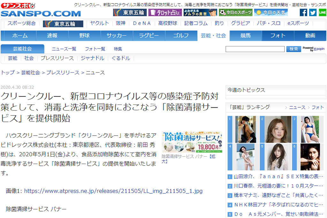Open ranking photo number 5 thumbnail

click(278, 157)
